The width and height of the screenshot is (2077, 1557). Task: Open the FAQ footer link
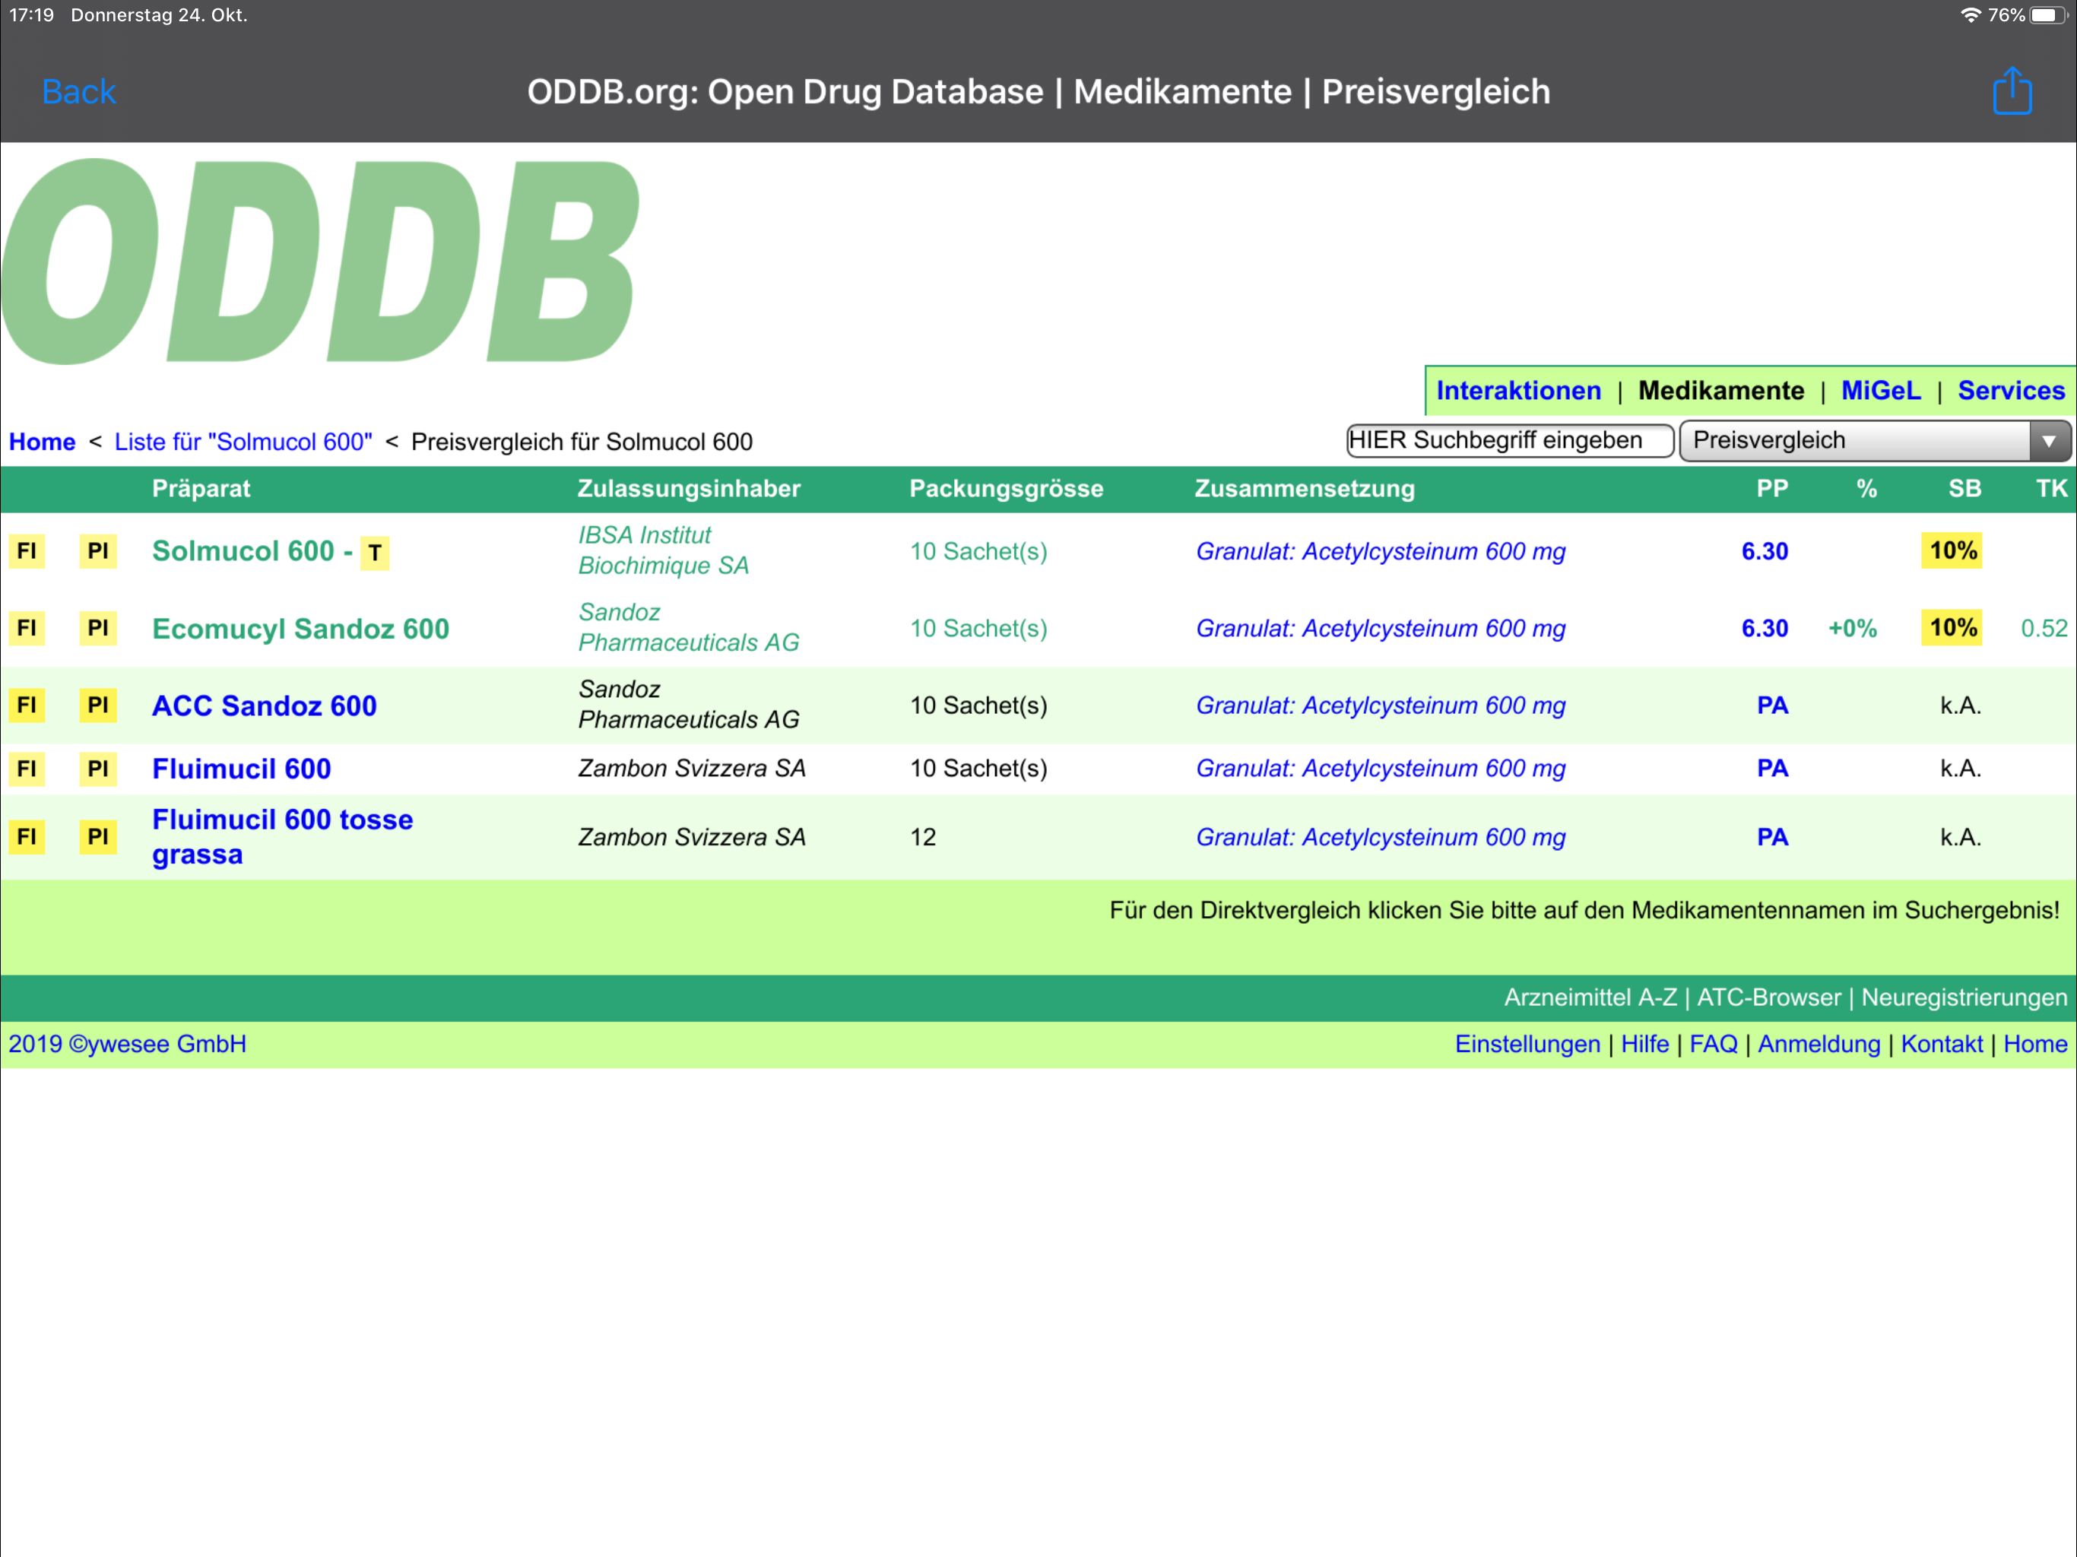tap(1713, 1045)
